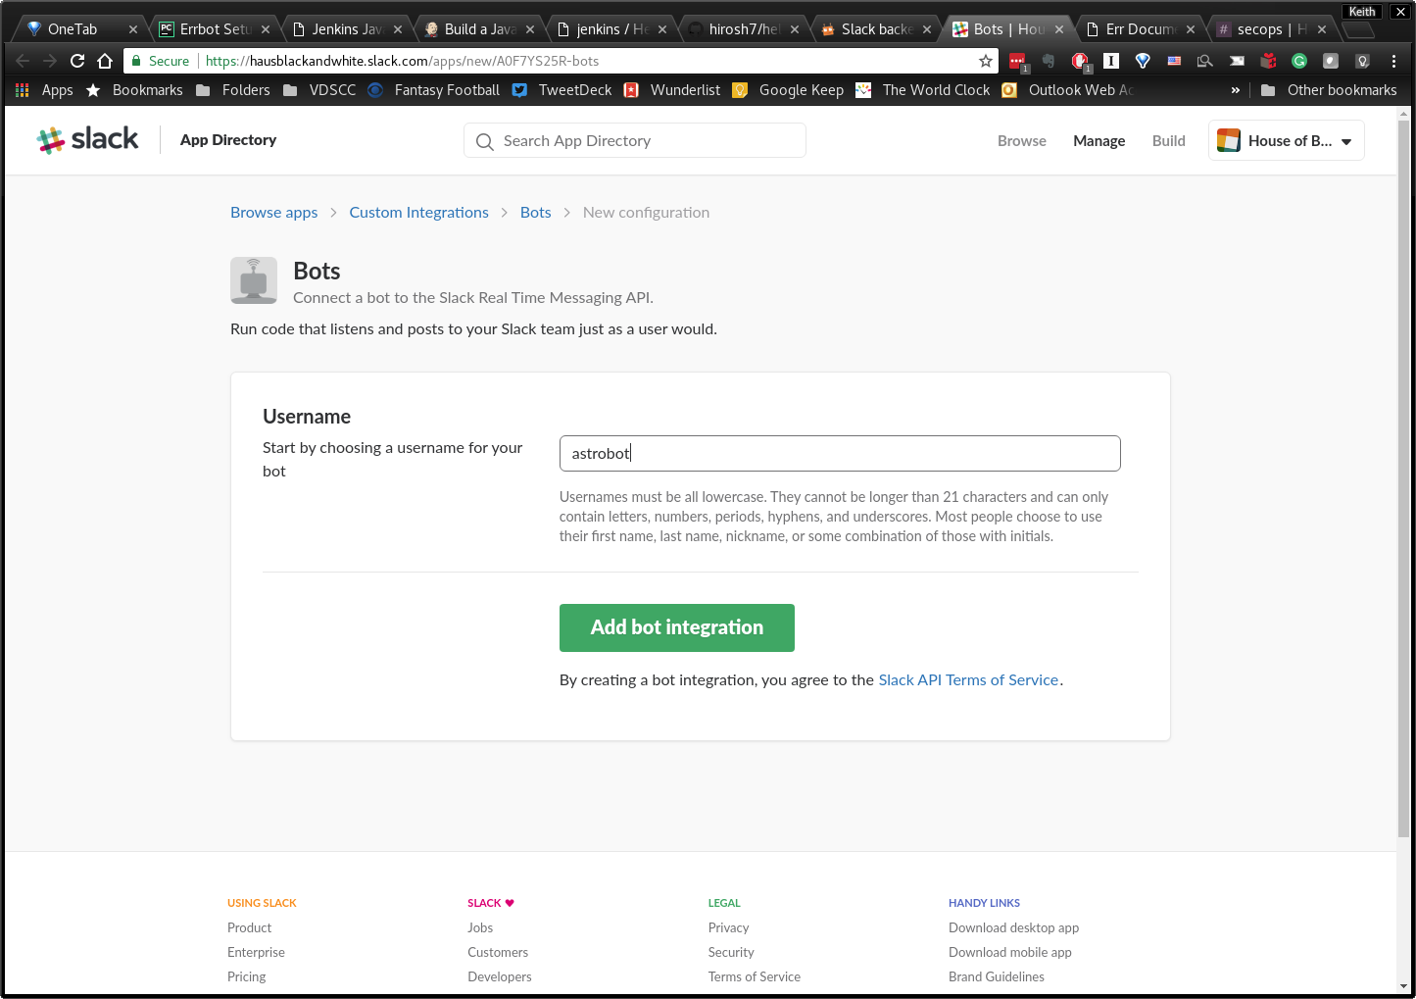Image resolution: width=1416 pixels, height=999 pixels.
Task: Switch to the Errbot Setup tab
Action: [x=214, y=29]
